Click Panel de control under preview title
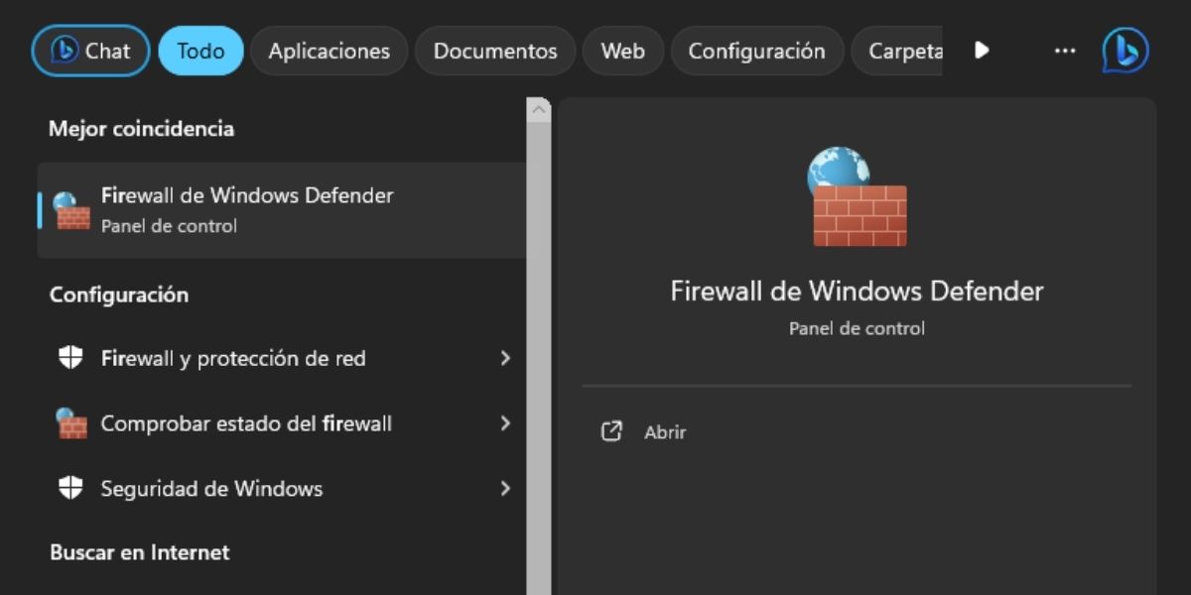1191x595 pixels. point(857,328)
